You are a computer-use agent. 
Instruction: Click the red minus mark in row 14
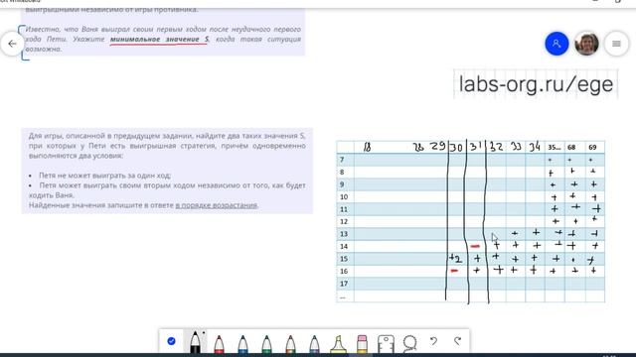475,246
